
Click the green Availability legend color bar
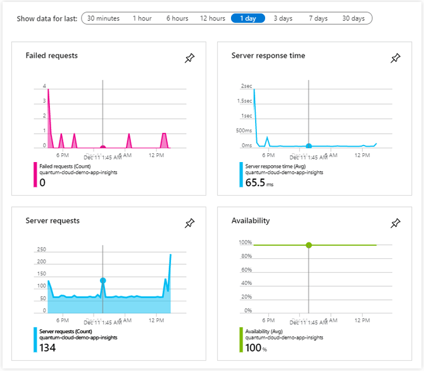click(x=241, y=341)
